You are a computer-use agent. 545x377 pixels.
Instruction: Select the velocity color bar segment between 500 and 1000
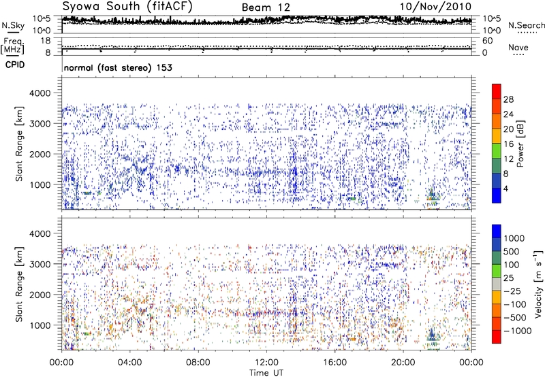pos(497,244)
